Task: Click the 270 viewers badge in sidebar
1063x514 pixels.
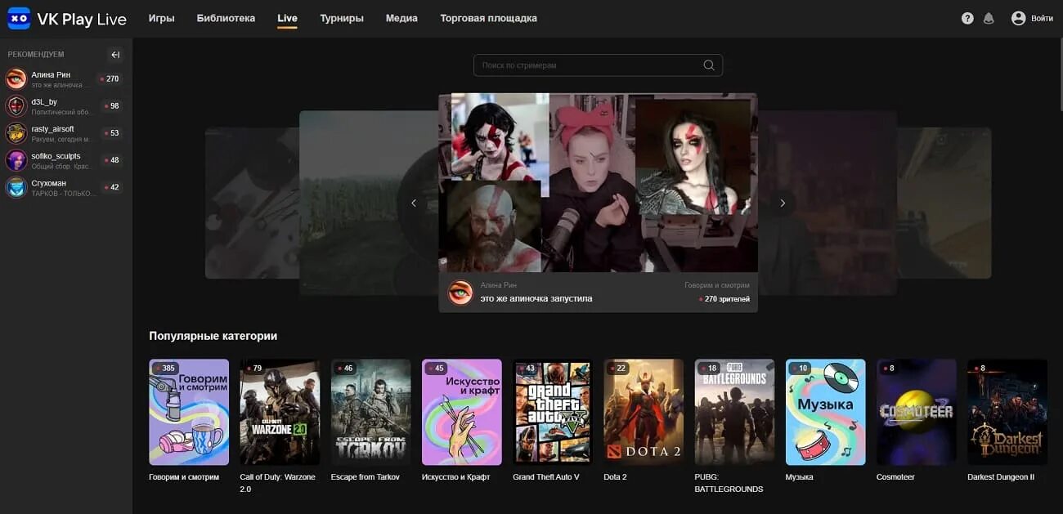Action: click(x=110, y=79)
